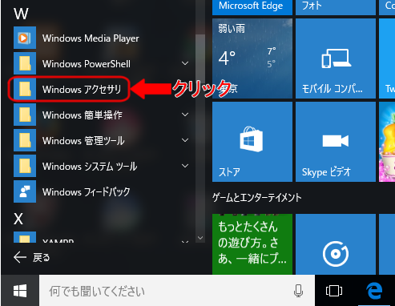
Task: Expand the Windows PowerShell chevron
Action: pos(185,63)
